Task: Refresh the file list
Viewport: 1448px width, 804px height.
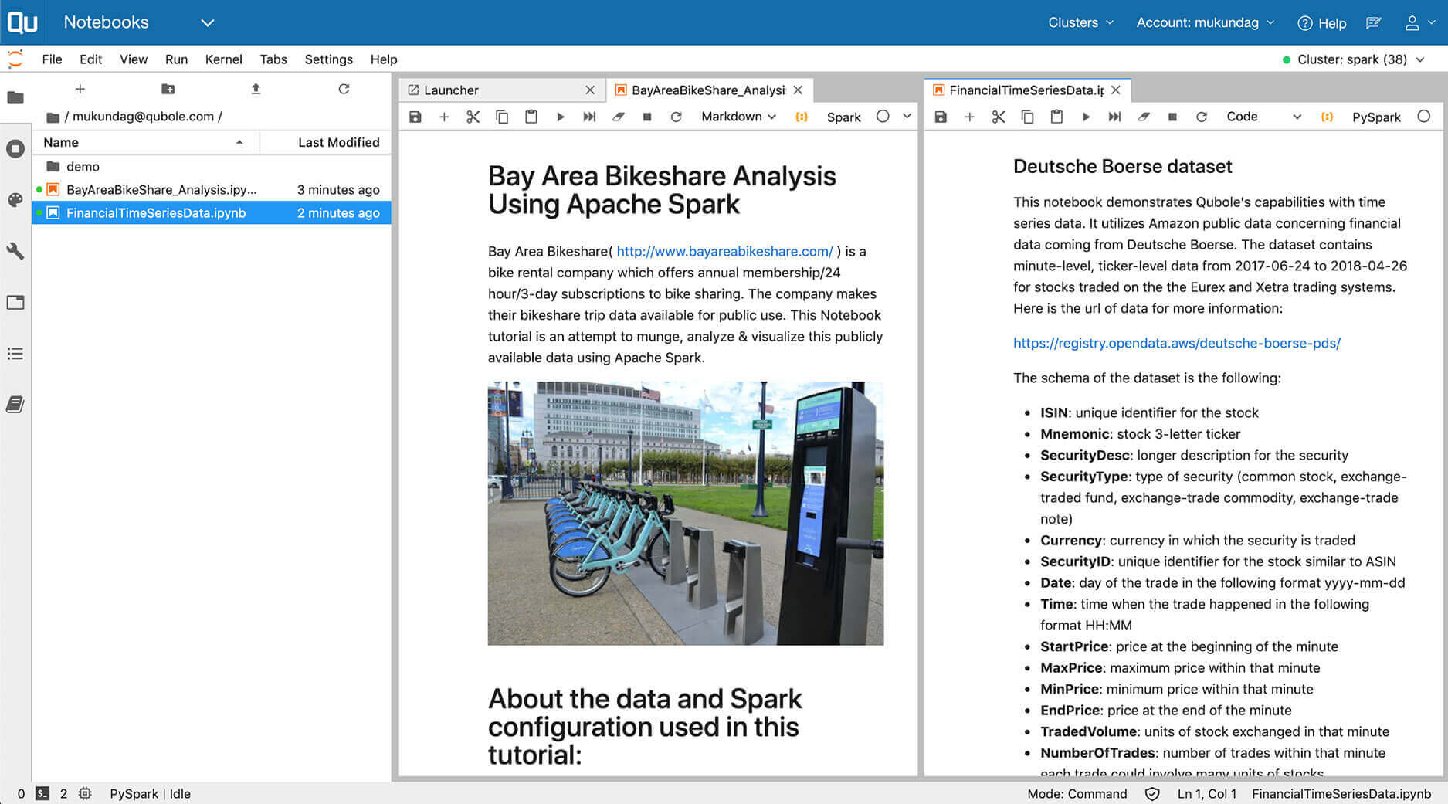Action: [x=344, y=89]
